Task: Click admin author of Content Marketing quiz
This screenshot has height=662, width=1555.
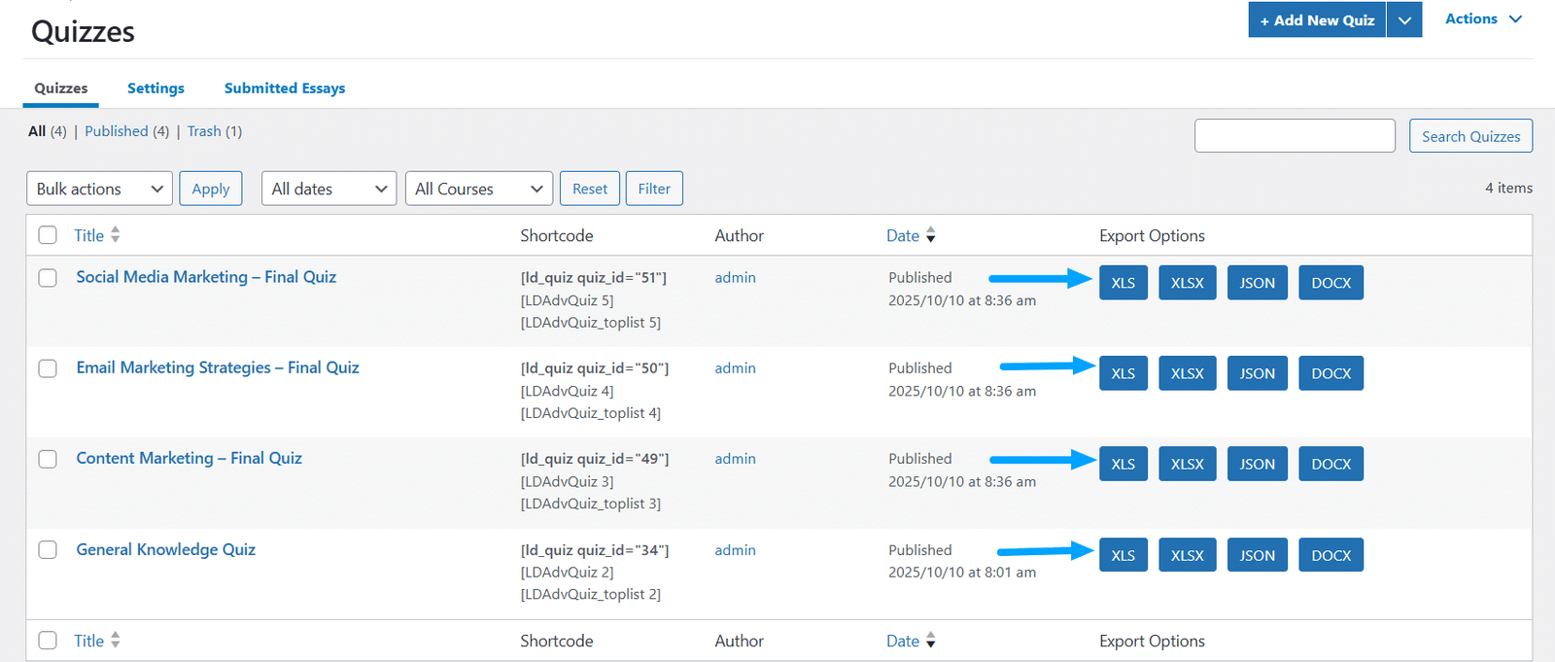Action: [736, 459]
